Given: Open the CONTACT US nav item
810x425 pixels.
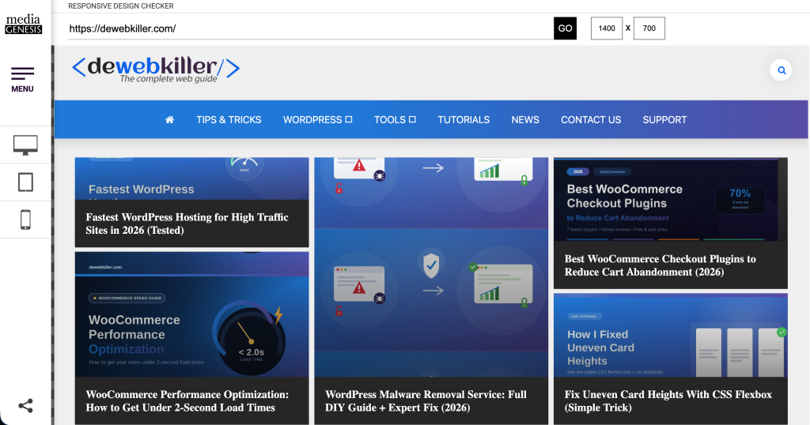Looking at the screenshot, I should click(x=591, y=119).
